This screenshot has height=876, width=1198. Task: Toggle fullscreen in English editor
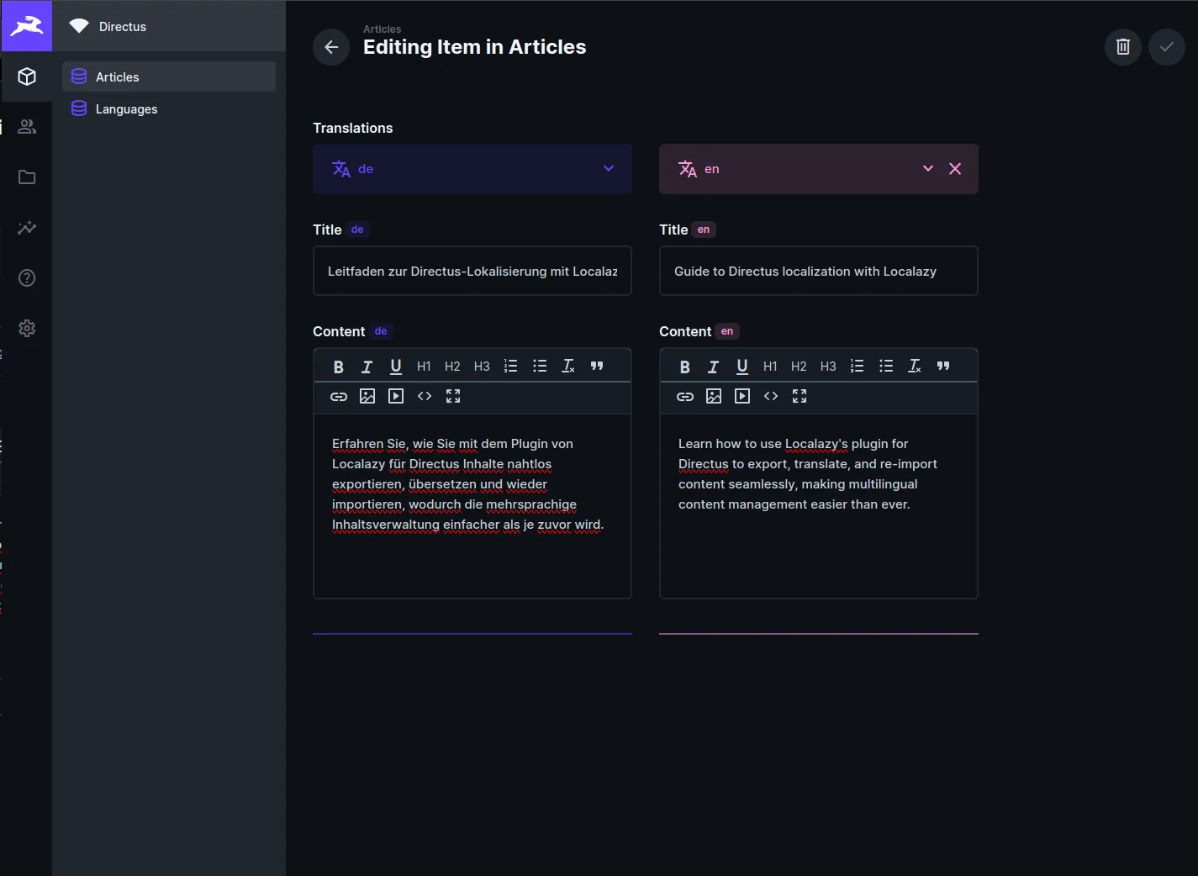click(x=800, y=396)
